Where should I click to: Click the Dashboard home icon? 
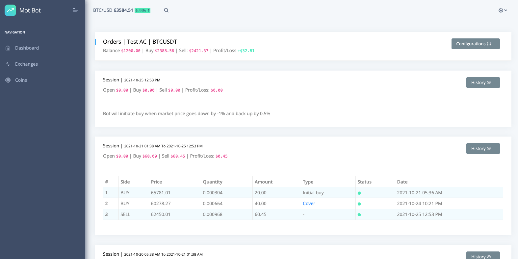8,48
